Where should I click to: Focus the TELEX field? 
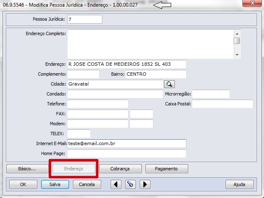click(79, 134)
